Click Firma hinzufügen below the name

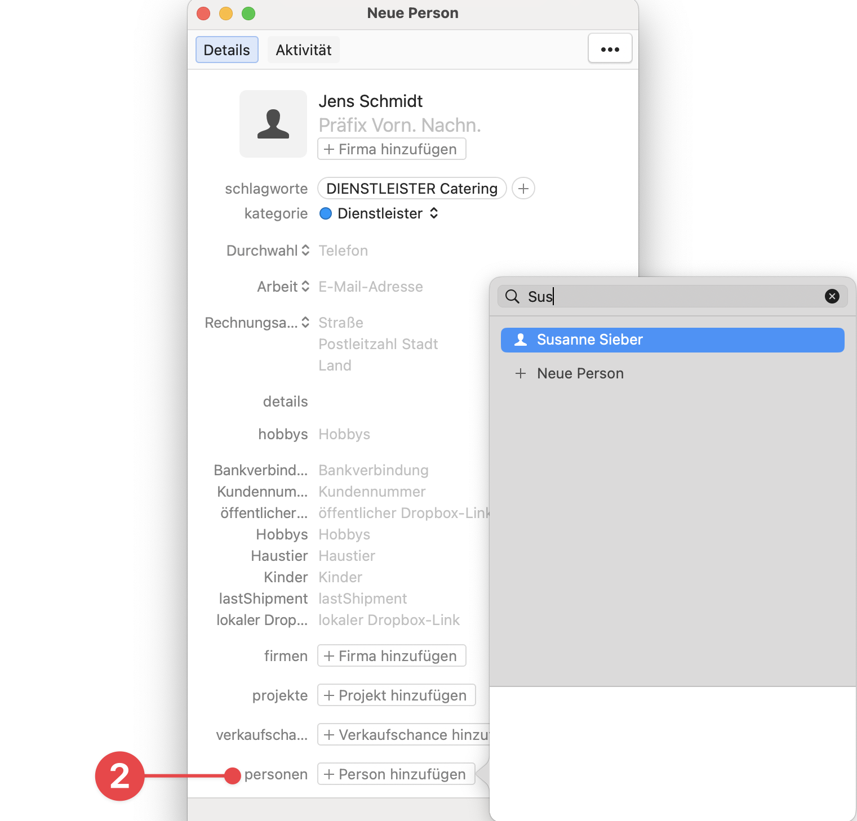click(x=392, y=149)
